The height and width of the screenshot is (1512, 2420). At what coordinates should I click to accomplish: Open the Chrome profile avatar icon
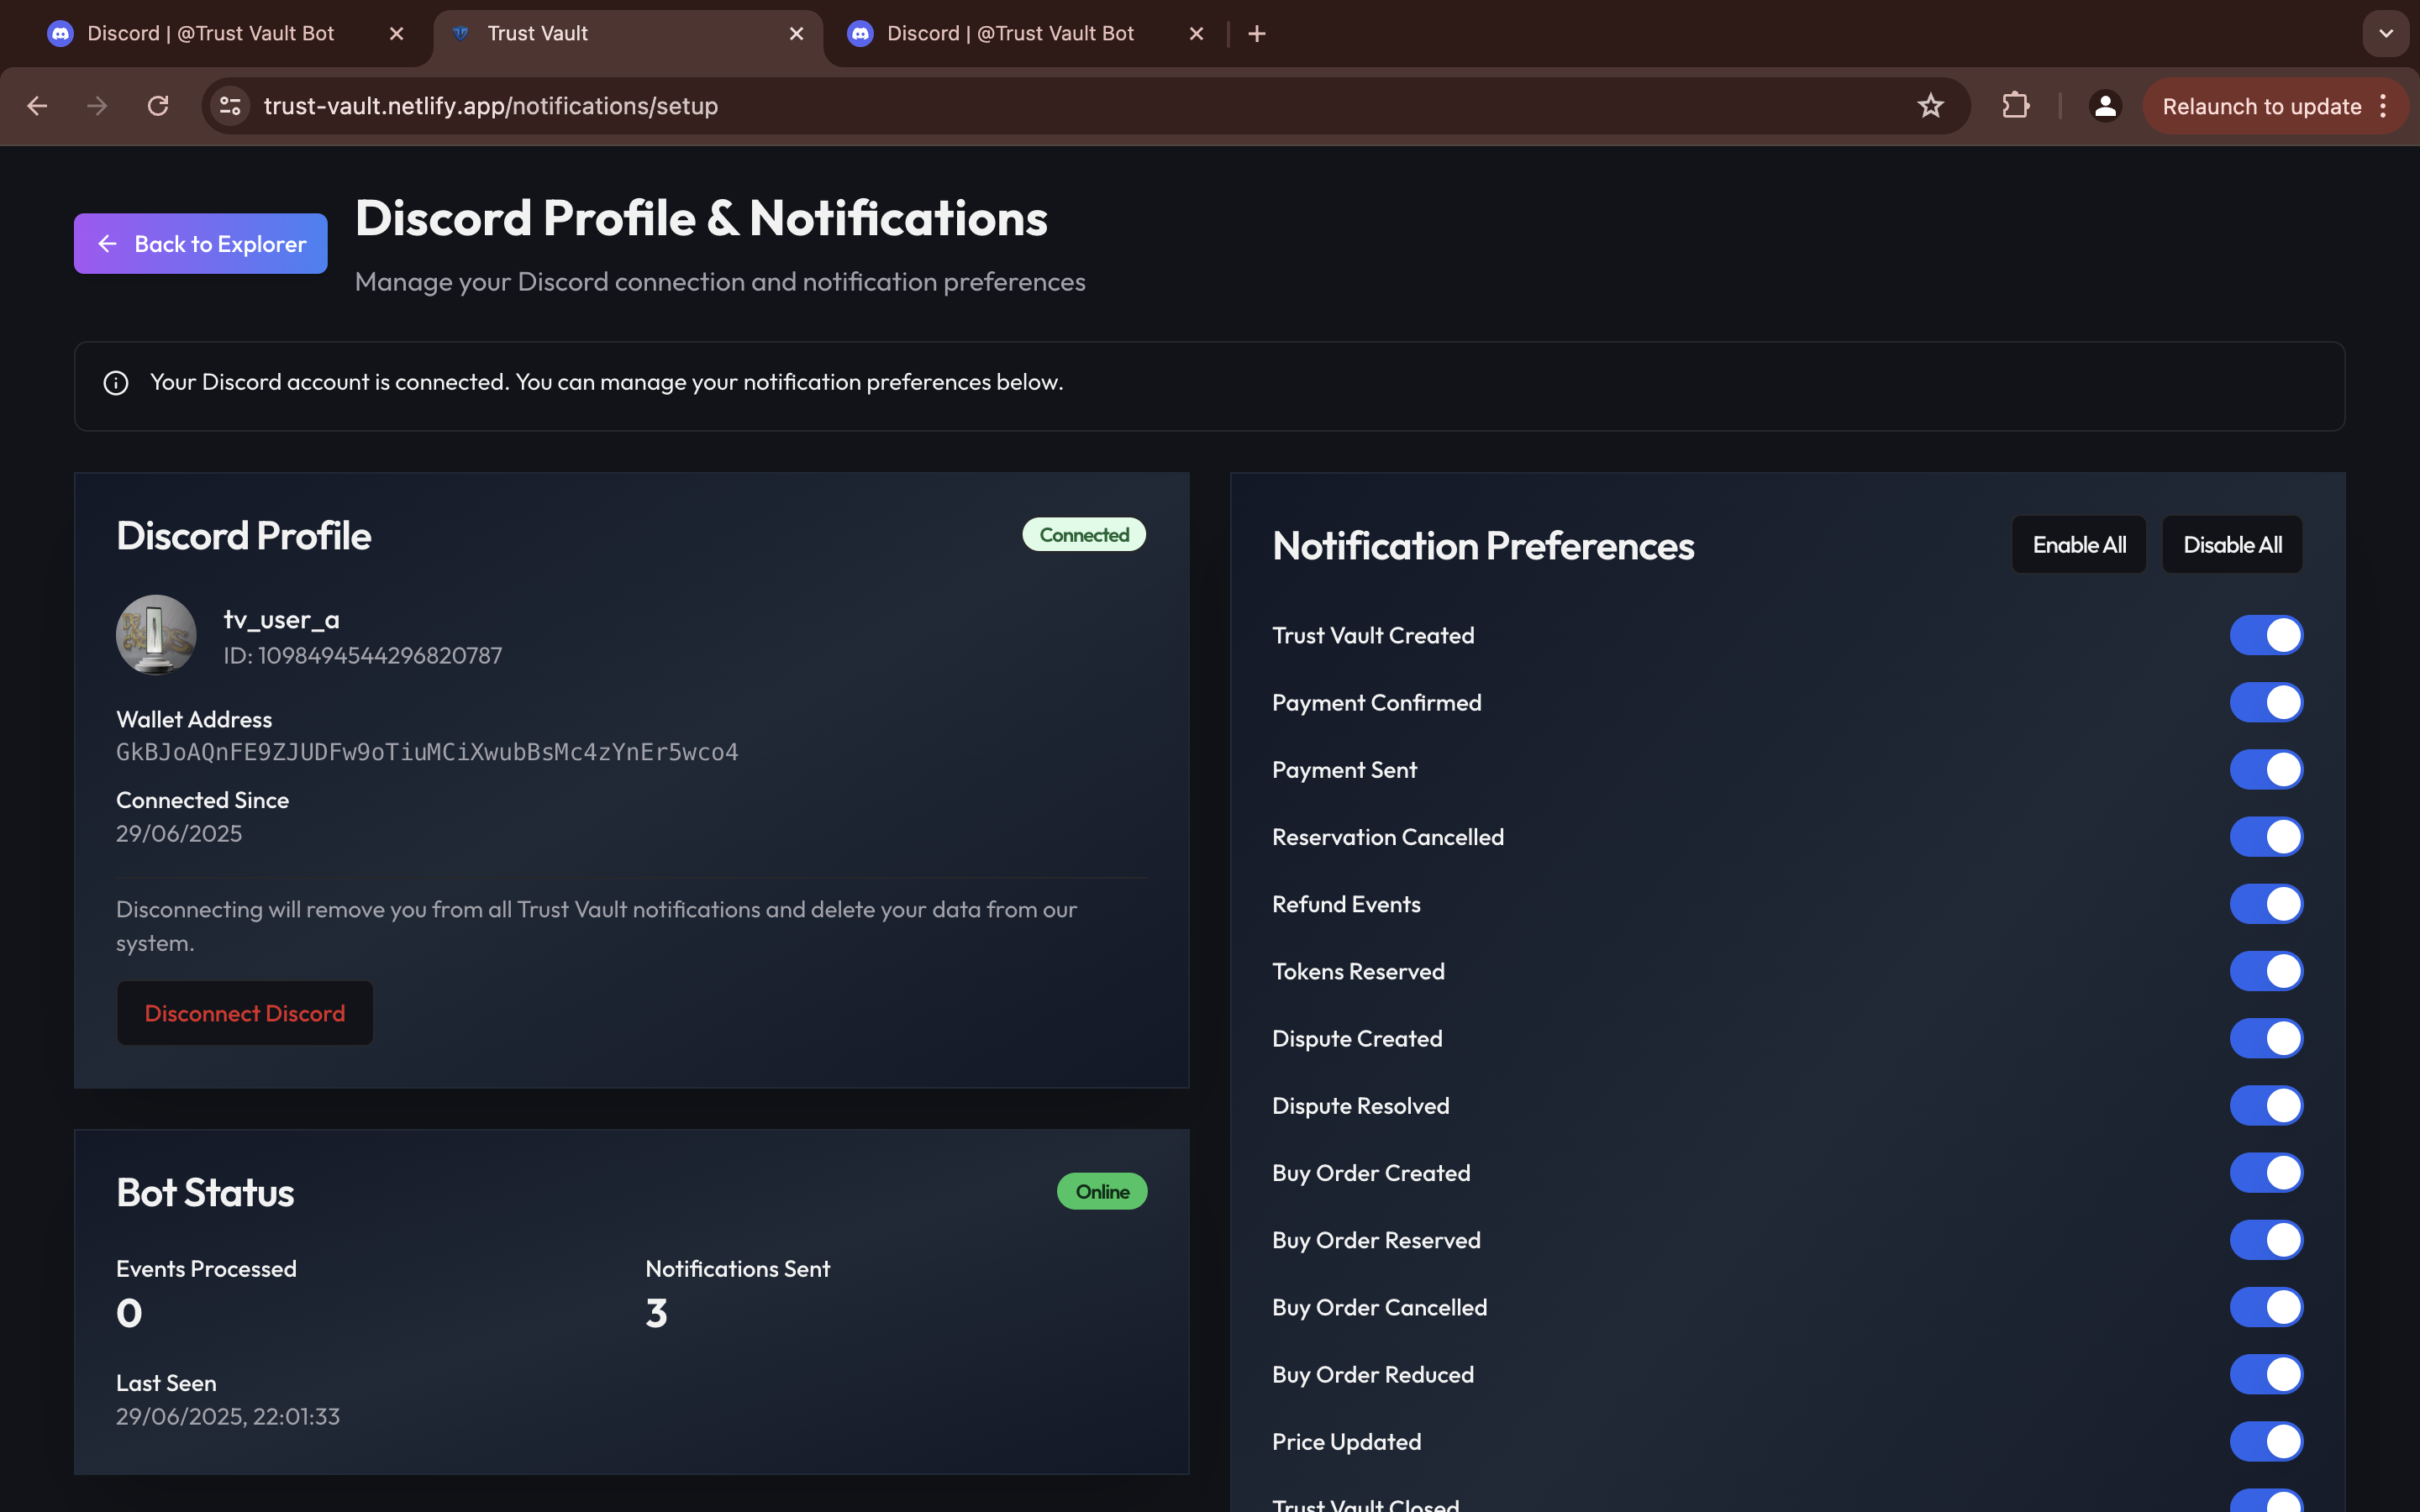click(x=2105, y=106)
